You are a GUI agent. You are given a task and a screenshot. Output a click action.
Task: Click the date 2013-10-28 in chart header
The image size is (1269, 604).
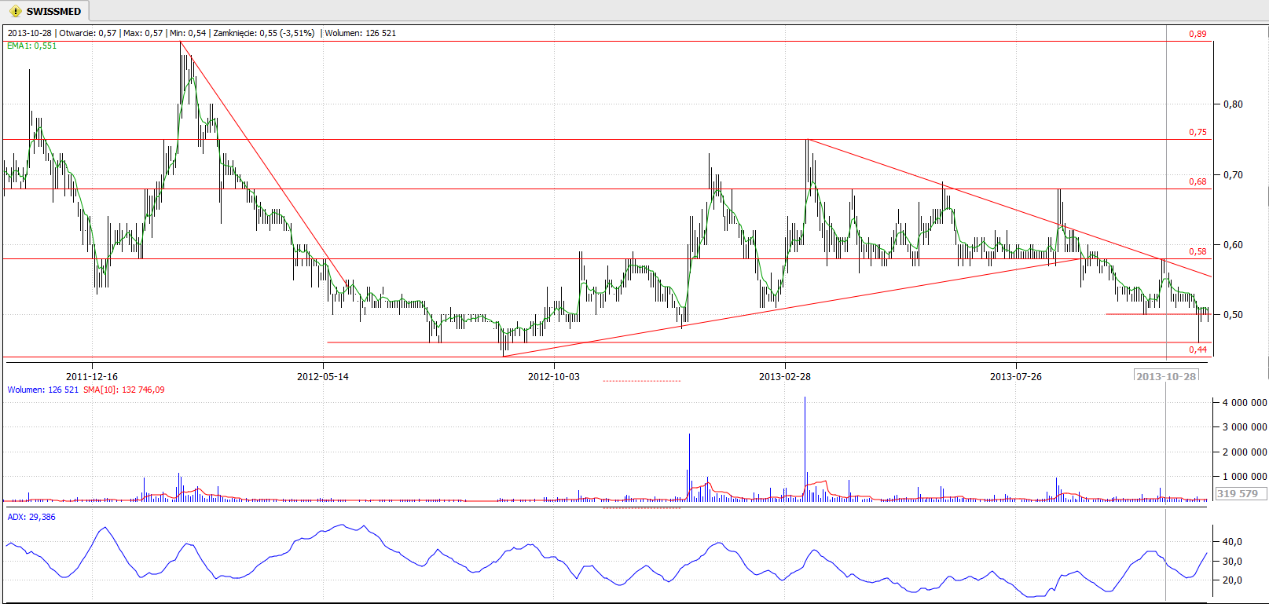click(x=30, y=33)
